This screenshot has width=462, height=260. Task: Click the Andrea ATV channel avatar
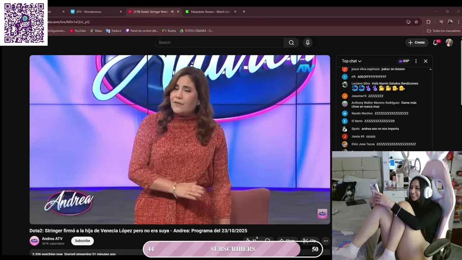34,241
